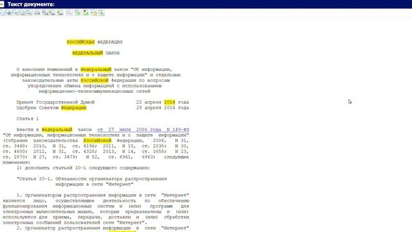Click highlighted 'Российской' after 'Собрание законодательства'

point(97,140)
